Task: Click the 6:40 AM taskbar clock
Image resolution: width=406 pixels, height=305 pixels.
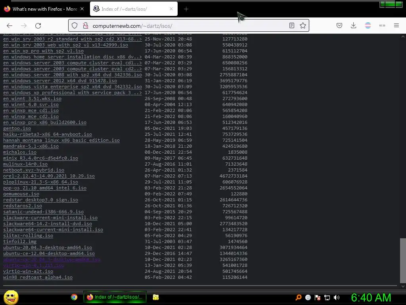Action: [x=371, y=297]
